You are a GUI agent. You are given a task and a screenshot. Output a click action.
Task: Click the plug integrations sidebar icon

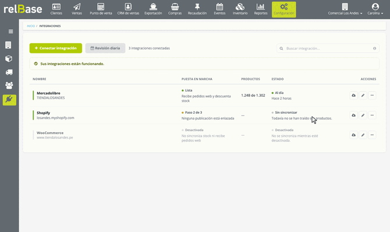[x=9, y=100]
